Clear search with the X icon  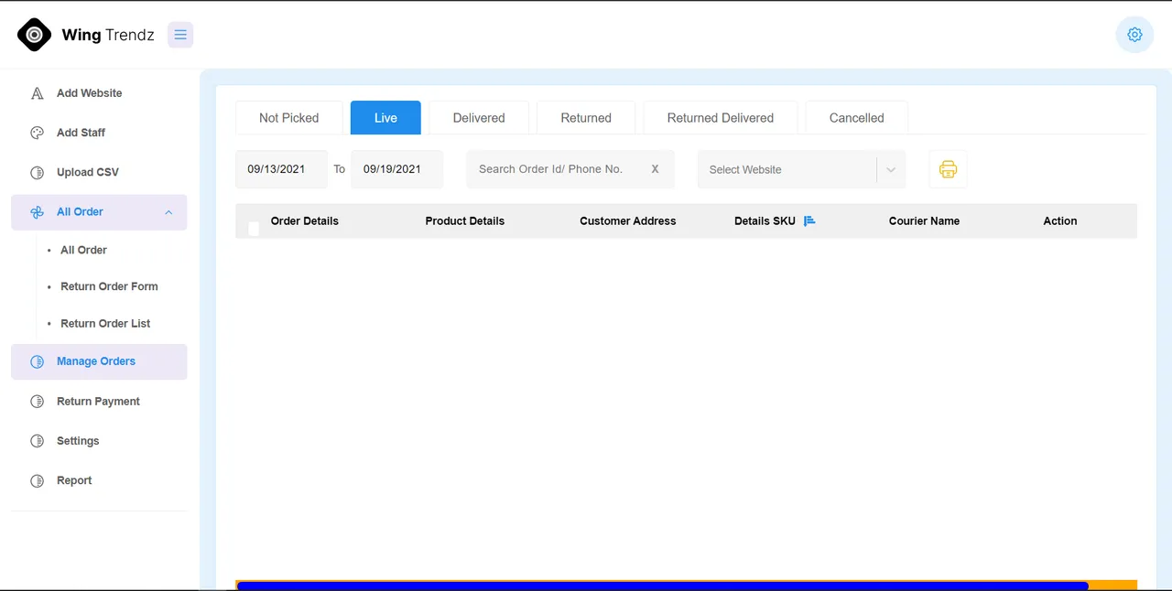click(655, 169)
